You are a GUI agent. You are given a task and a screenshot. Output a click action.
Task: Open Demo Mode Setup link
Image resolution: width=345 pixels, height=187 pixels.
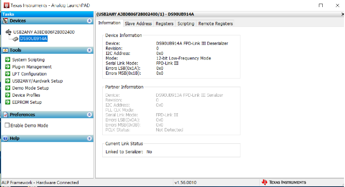pyautogui.click(x=30, y=88)
